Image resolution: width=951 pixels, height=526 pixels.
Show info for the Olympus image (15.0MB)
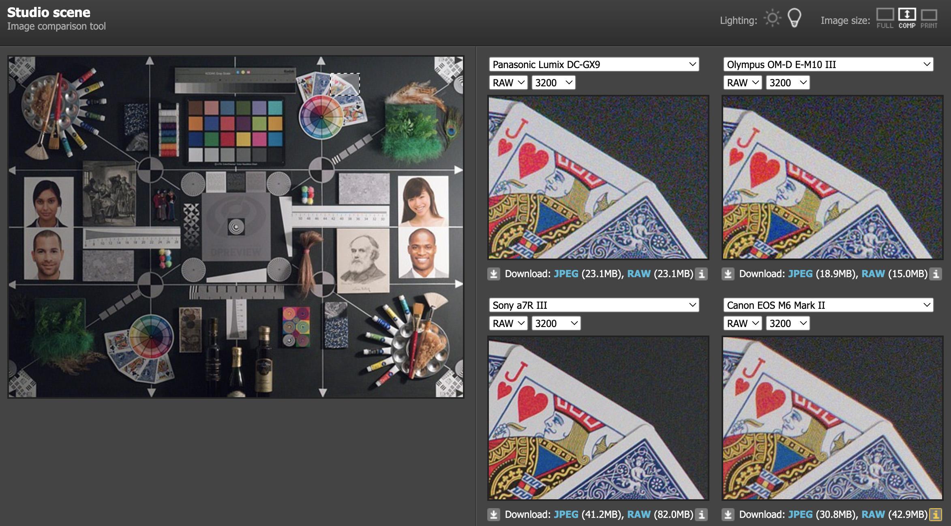936,274
